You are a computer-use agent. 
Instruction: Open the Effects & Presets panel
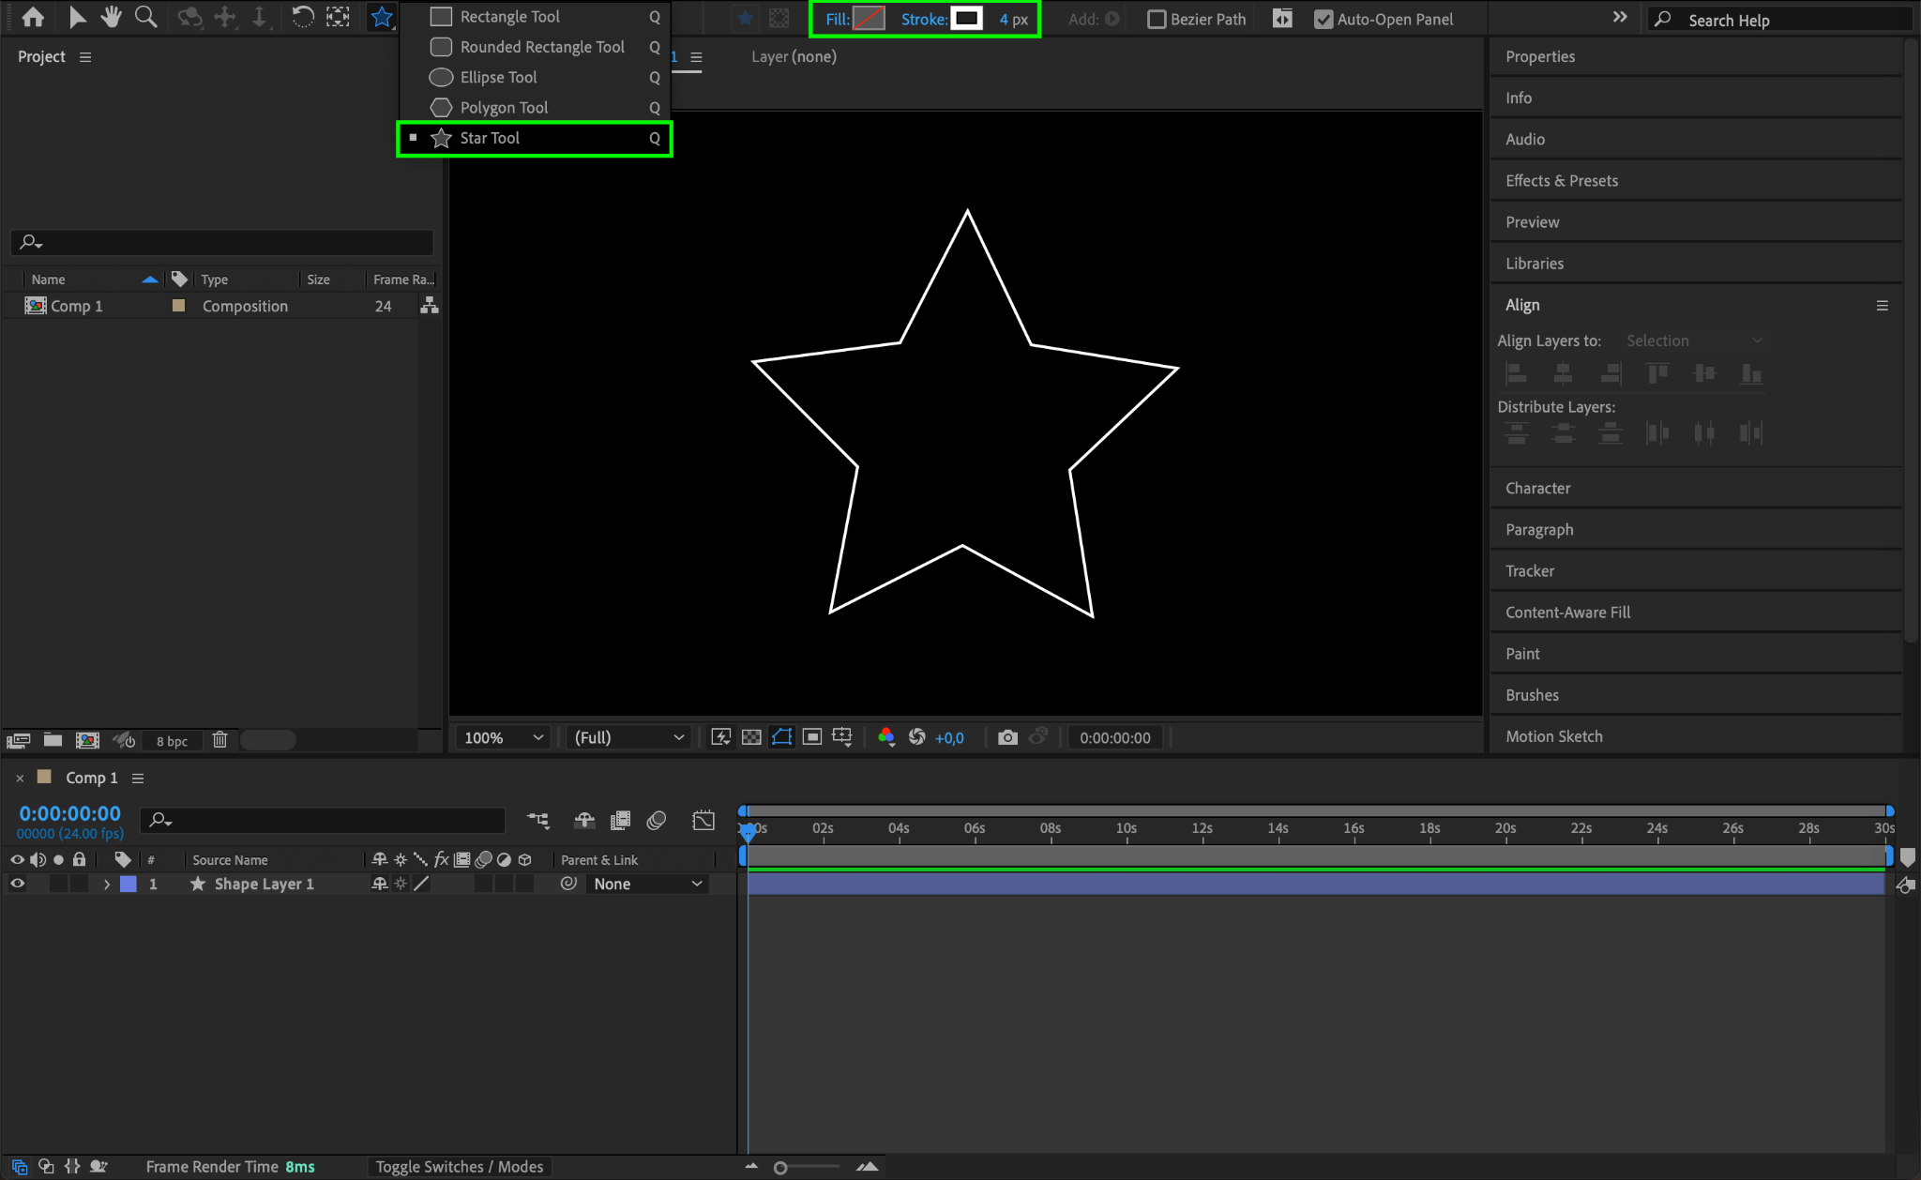(1561, 181)
